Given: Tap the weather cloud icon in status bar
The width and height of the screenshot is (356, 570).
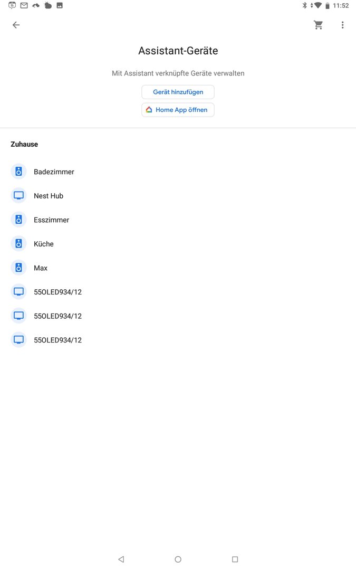Looking at the screenshot, I should tap(47, 5).
